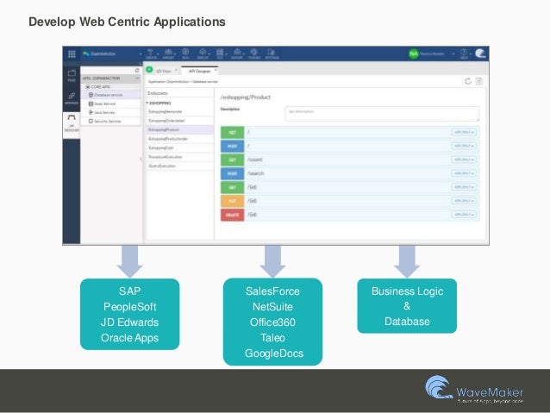Image resolution: width=550 pixels, height=413 pixels.
Task: Click the refresh icon above the APIs tree
Action: click(x=137, y=71)
